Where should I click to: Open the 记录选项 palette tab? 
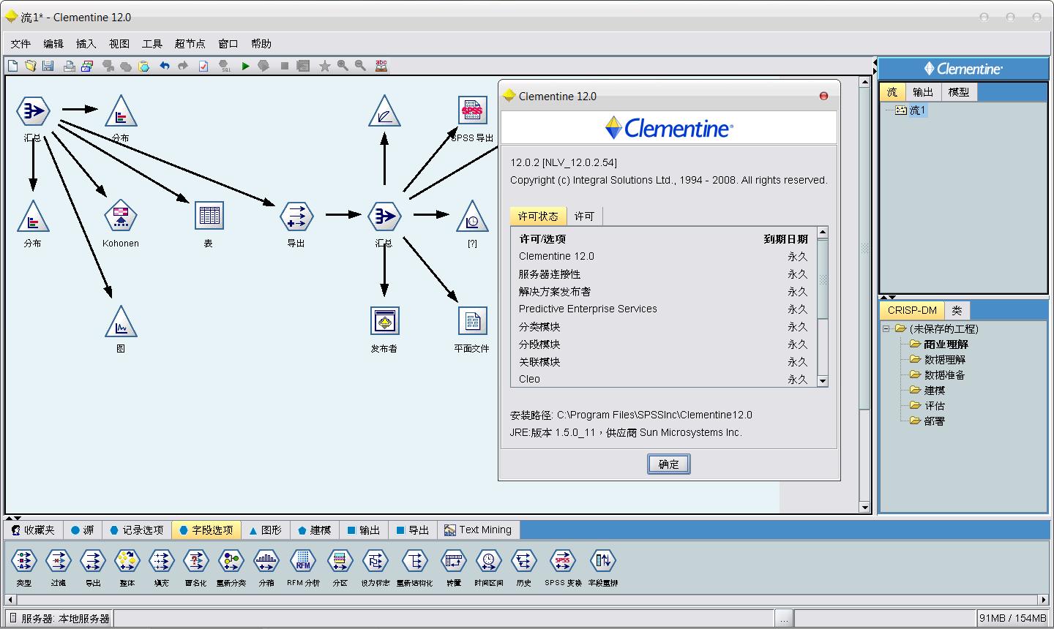[x=137, y=530]
